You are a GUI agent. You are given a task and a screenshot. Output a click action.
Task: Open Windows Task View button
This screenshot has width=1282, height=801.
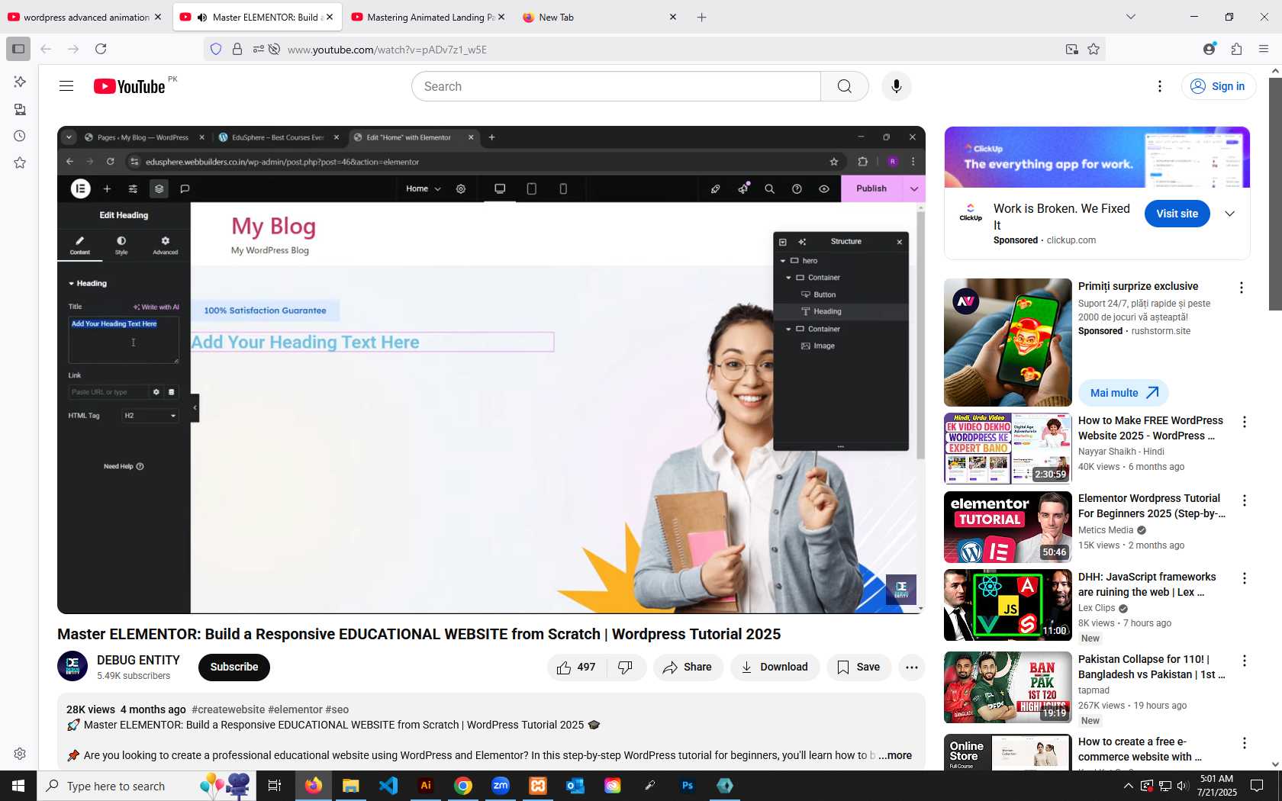point(275,786)
